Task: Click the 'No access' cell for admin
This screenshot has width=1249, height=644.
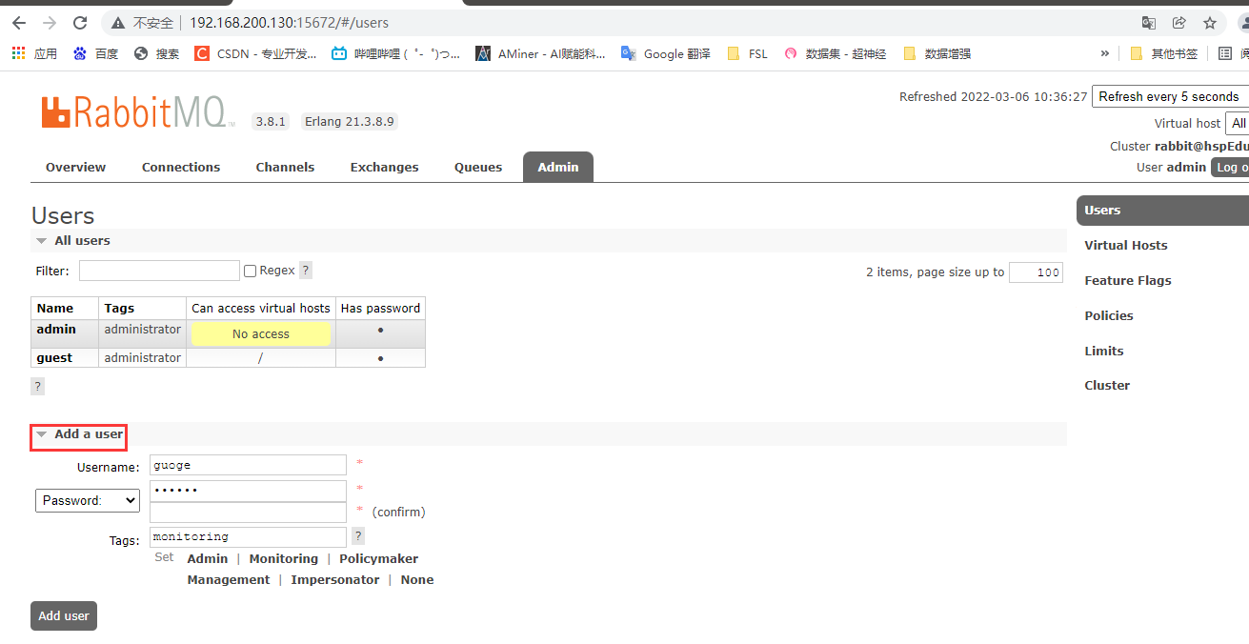Action: coord(261,334)
